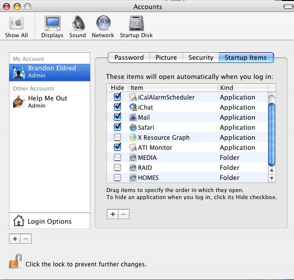Viewport: 294px width, 280px height.
Task: Select the Mail item name
Action: point(144,118)
